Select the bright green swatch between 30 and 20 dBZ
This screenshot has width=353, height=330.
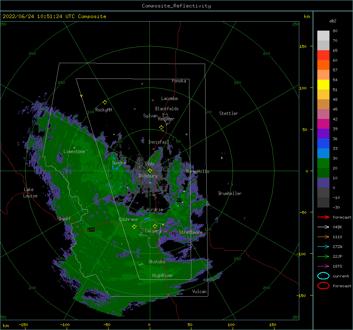tap(323, 163)
